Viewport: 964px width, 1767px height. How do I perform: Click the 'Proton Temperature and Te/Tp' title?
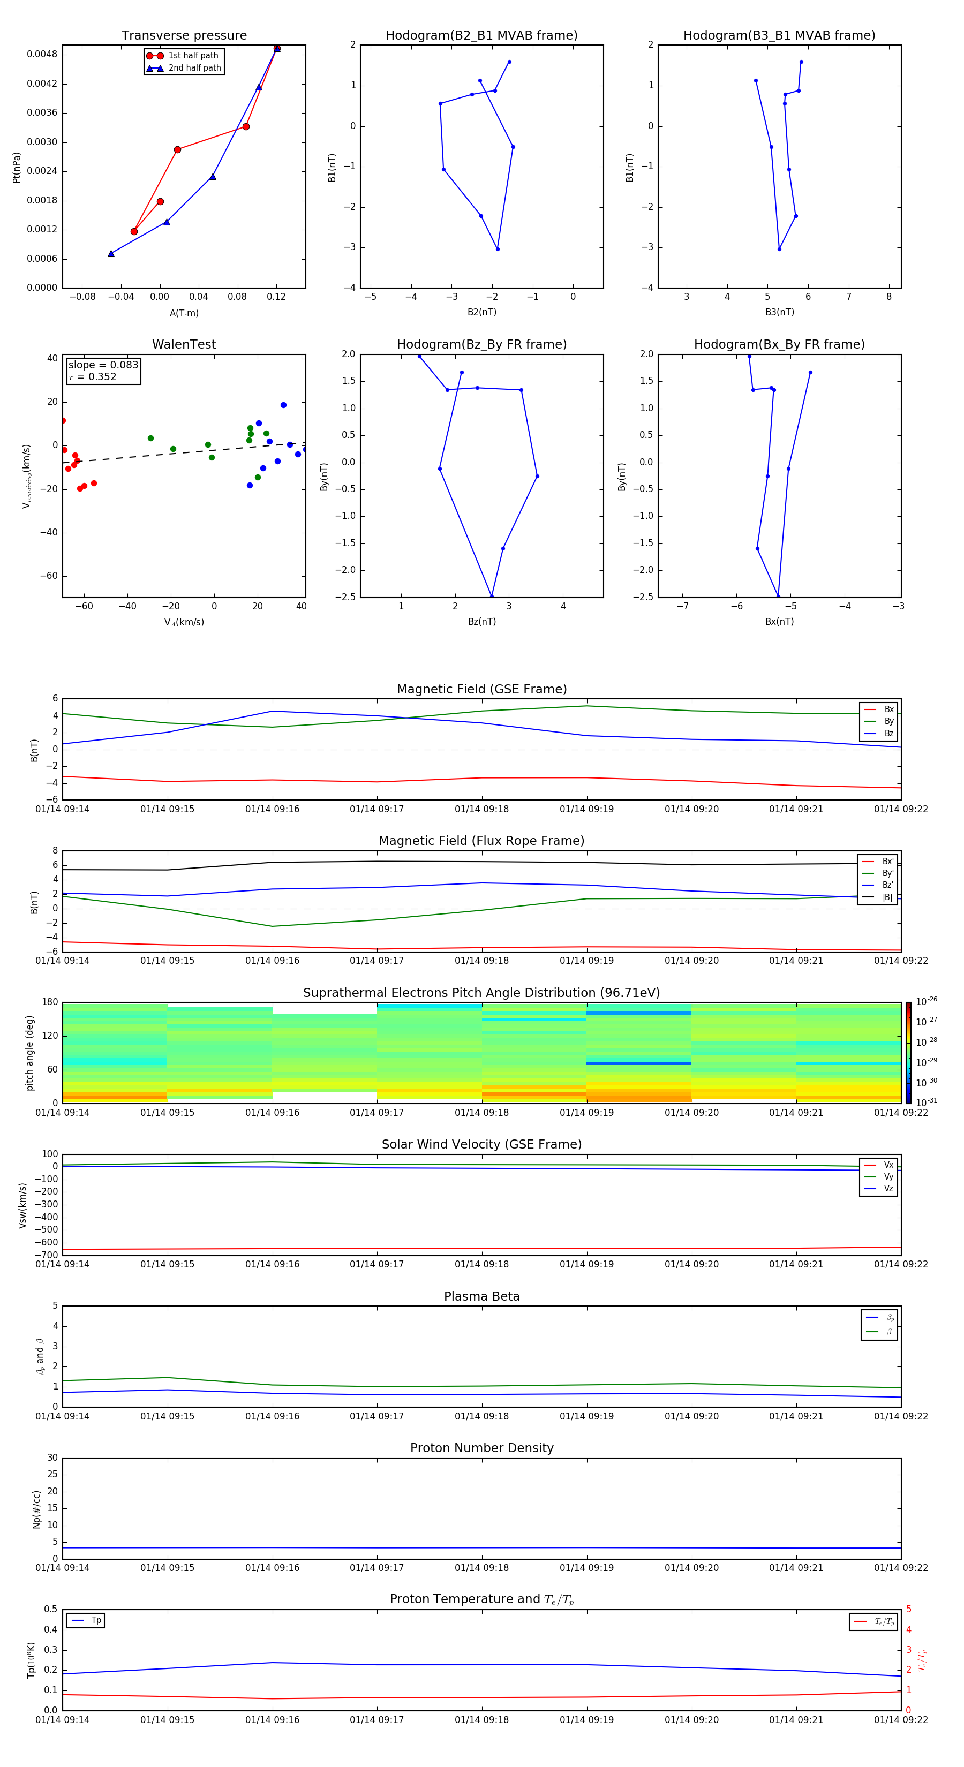coord(481,1599)
